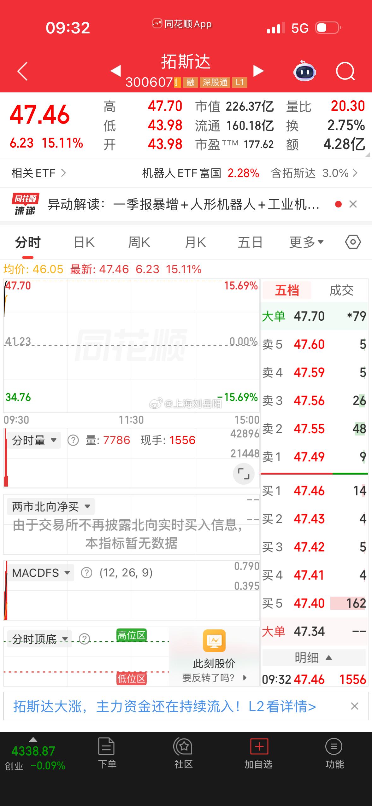Image resolution: width=372 pixels, height=806 pixels.
Task: Tap the main price 47.46
Action: (x=40, y=114)
